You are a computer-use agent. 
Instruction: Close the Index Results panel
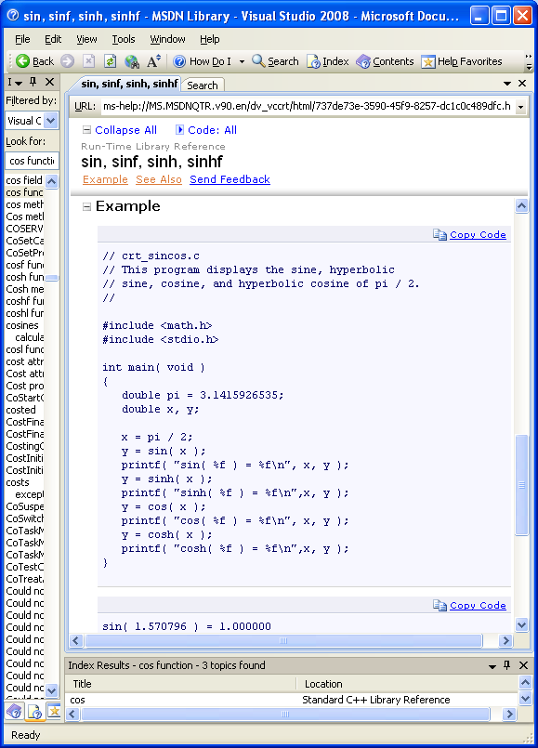point(523,665)
